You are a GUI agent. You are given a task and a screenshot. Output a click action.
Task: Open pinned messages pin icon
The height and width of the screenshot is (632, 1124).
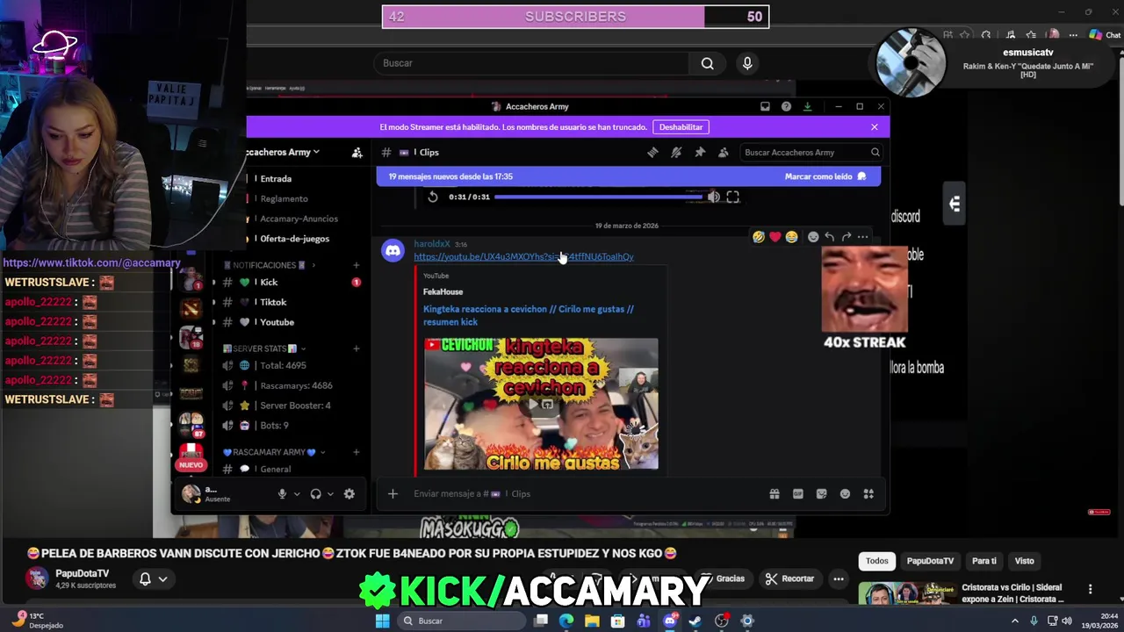(700, 152)
